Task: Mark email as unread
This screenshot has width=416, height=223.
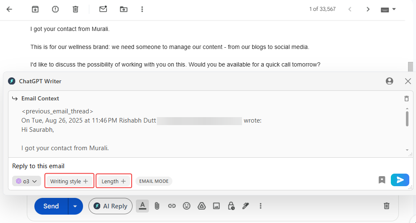Action: click(103, 9)
